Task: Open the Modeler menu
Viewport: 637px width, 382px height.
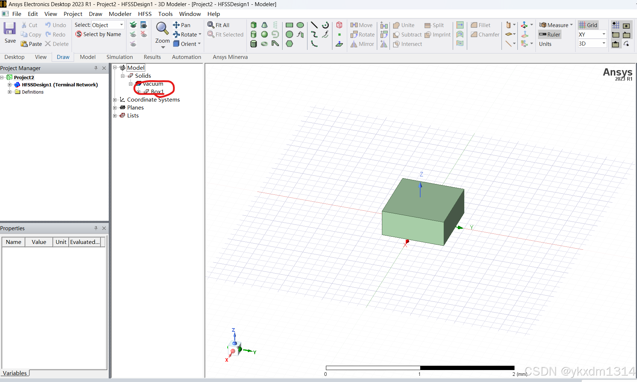Action: point(120,14)
